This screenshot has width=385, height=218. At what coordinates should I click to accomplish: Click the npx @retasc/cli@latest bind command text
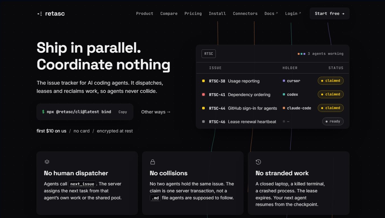pos(79,112)
